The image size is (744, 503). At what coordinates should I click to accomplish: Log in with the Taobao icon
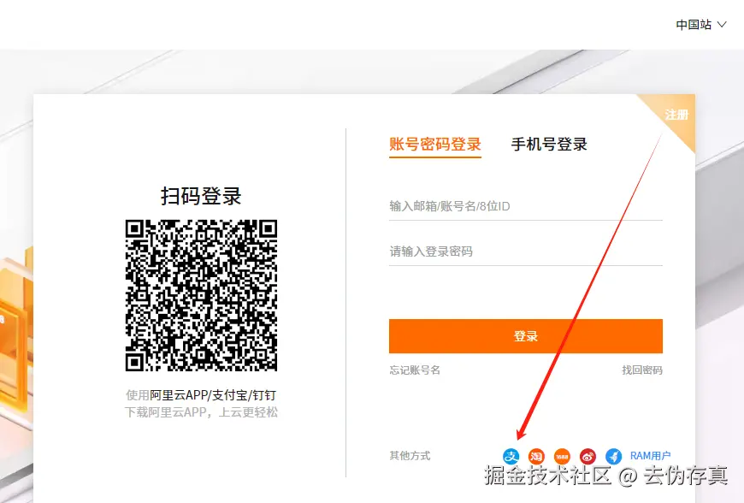[x=537, y=457]
